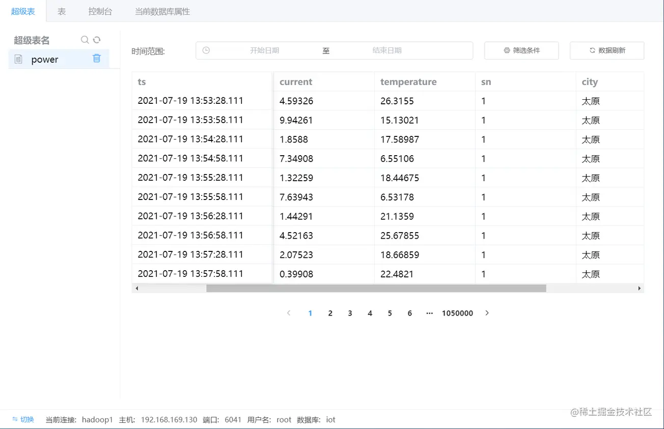Click the ts column header
The height and width of the screenshot is (429, 664).
point(202,81)
